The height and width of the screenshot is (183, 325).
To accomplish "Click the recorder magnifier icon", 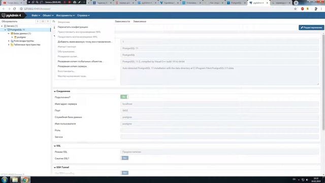I will click(x=37, y=2).
